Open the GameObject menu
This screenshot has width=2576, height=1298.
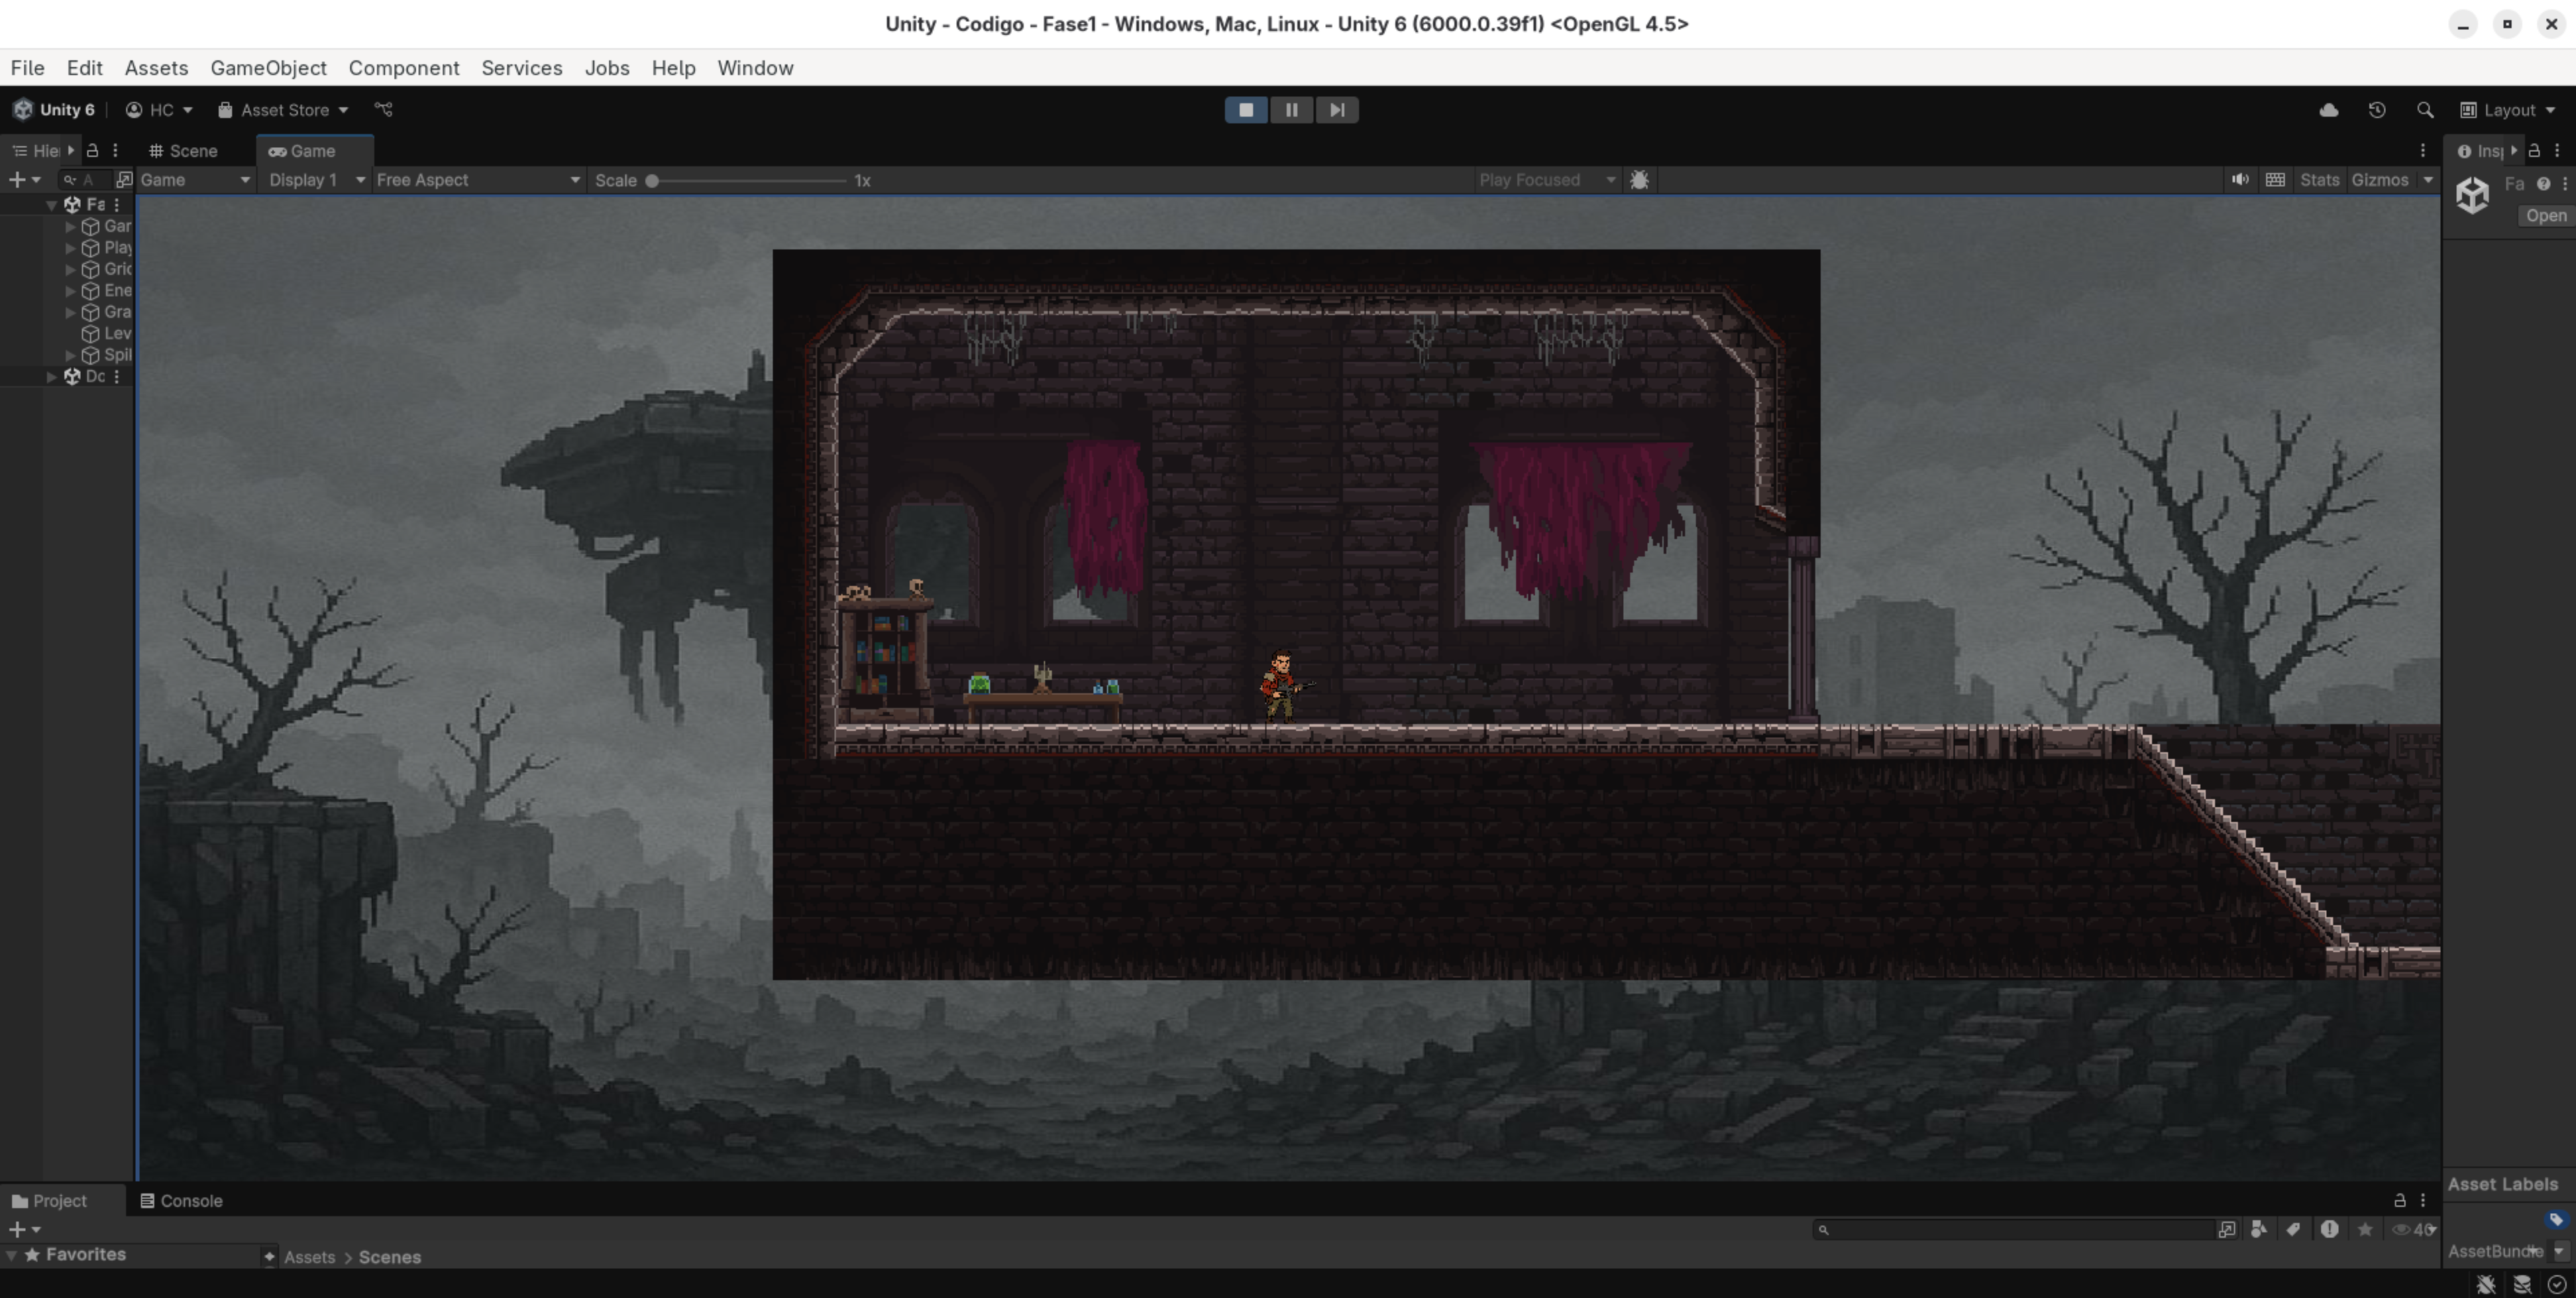[268, 68]
